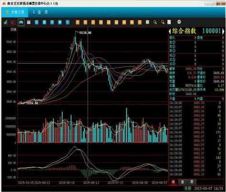226x192 pixels.
Task: Click the first magnifier zoom icon
Action: pos(155,22)
